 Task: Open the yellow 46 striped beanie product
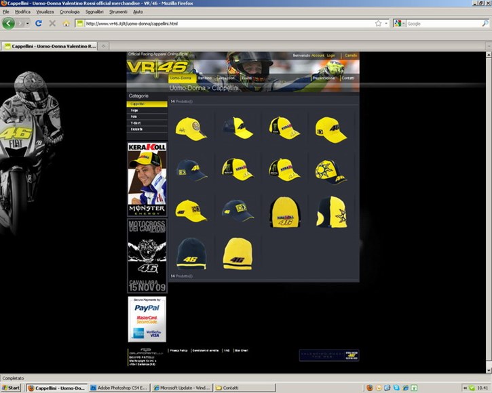pyautogui.click(x=238, y=253)
